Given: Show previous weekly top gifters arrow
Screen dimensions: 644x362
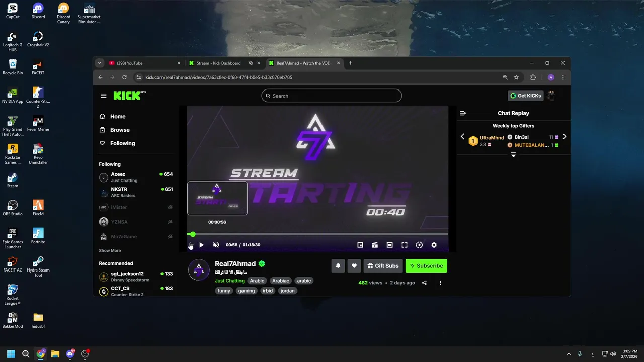Looking at the screenshot, I should tap(462, 137).
